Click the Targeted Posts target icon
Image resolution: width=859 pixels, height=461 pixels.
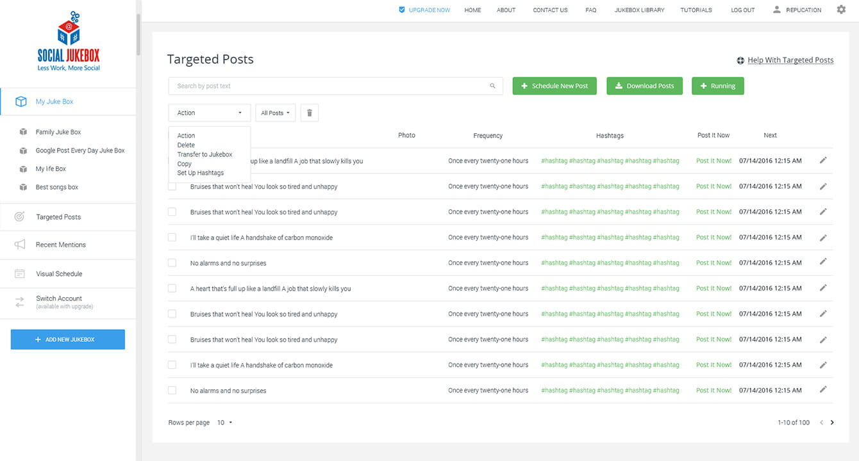coord(20,217)
